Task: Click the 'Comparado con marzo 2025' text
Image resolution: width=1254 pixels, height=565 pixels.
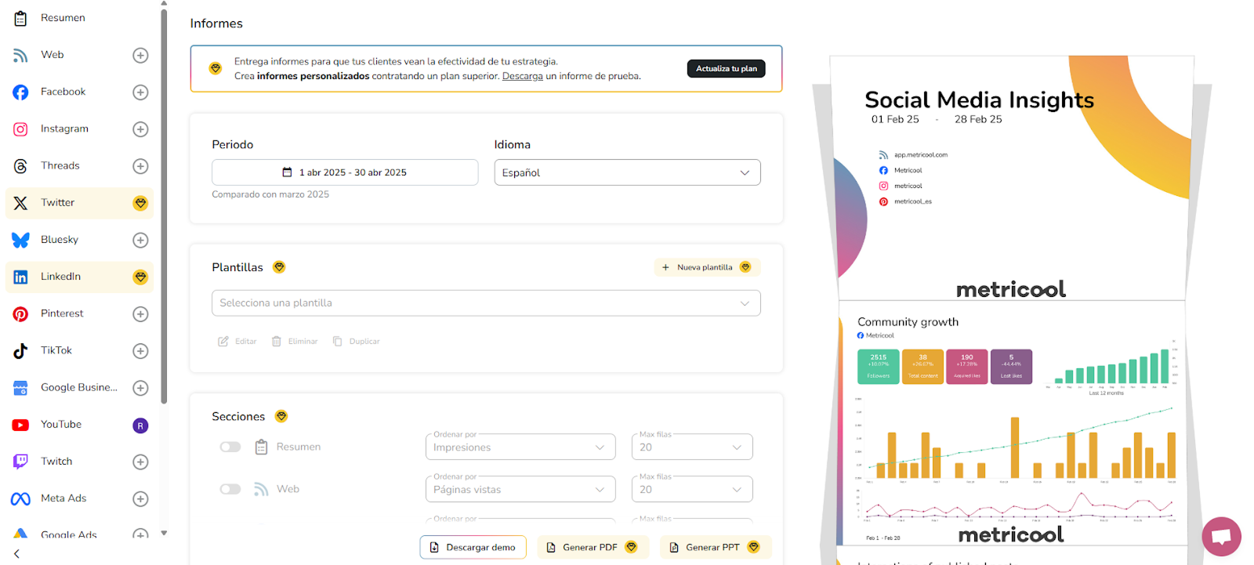Action: (270, 194)
